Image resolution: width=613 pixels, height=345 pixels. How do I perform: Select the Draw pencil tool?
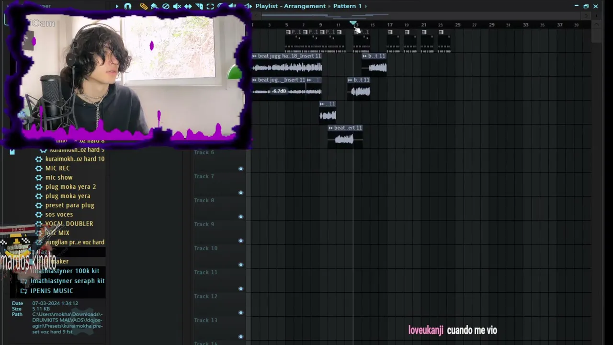point(144,6)
